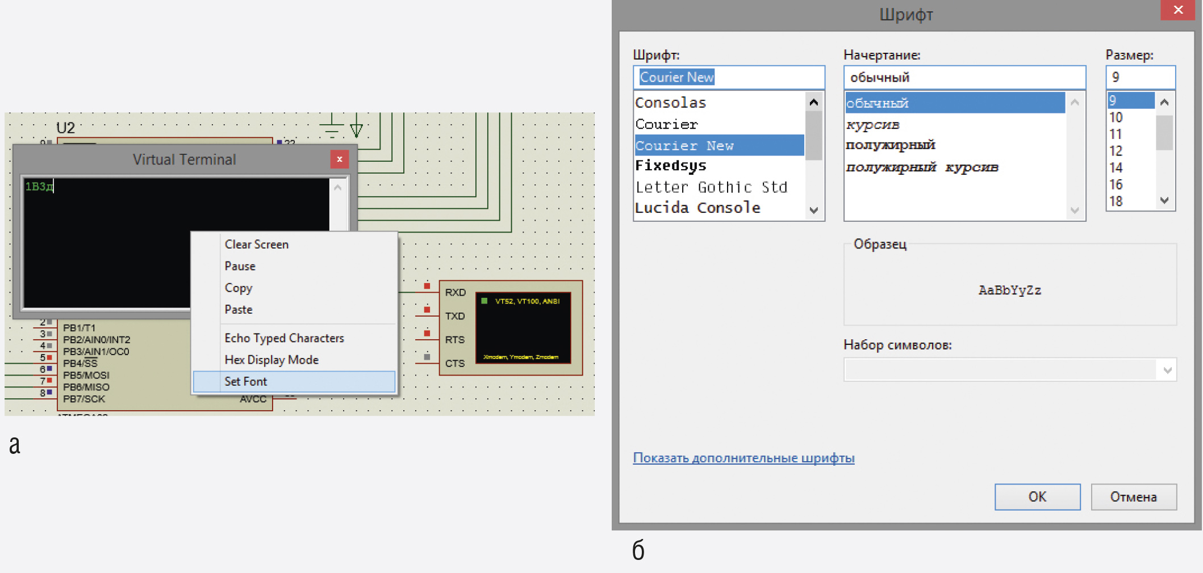Click the font list scrollbar thumb
This screenshot has width=1203, height=573.
(814, 135)
